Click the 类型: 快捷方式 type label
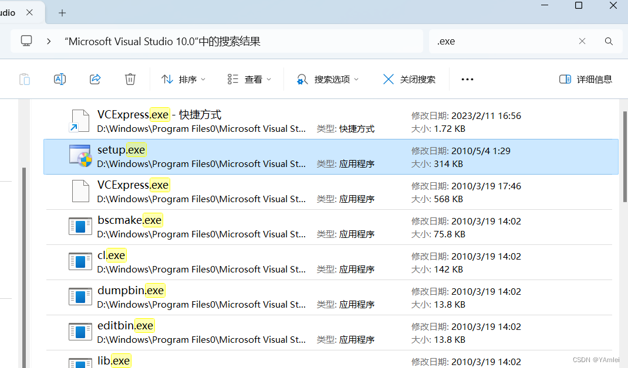This screenshot has width=628, height=368. pyautogui.click(x=346, y=129)
